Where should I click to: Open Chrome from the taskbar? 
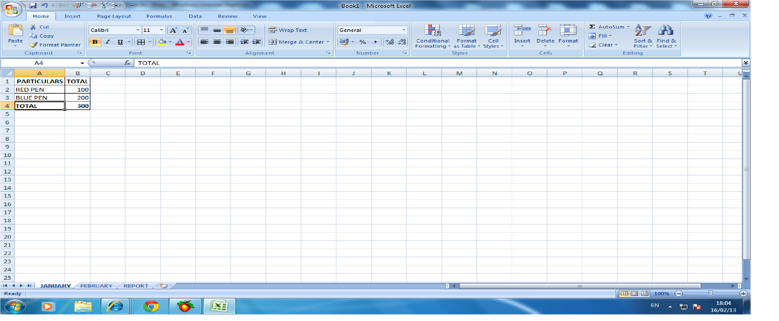tap(151, 306)
